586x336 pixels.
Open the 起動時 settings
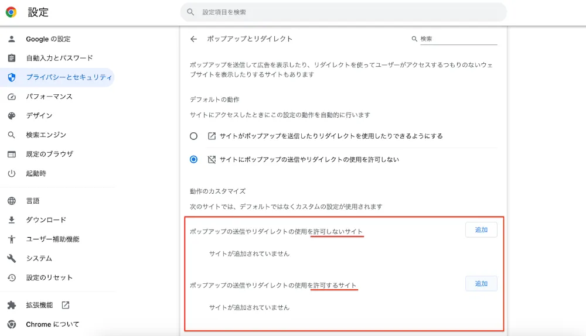36,173
